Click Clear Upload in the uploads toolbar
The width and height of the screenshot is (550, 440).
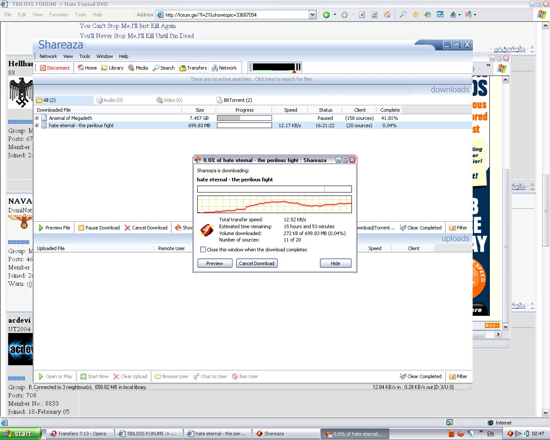pyautogui.click(x=130, y=376)
